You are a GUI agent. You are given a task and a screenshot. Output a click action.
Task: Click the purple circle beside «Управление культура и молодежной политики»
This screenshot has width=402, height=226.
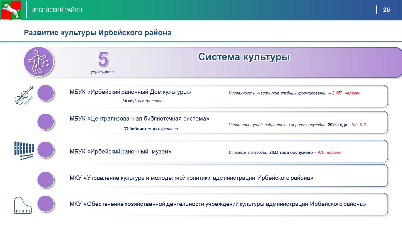point(46,180)
